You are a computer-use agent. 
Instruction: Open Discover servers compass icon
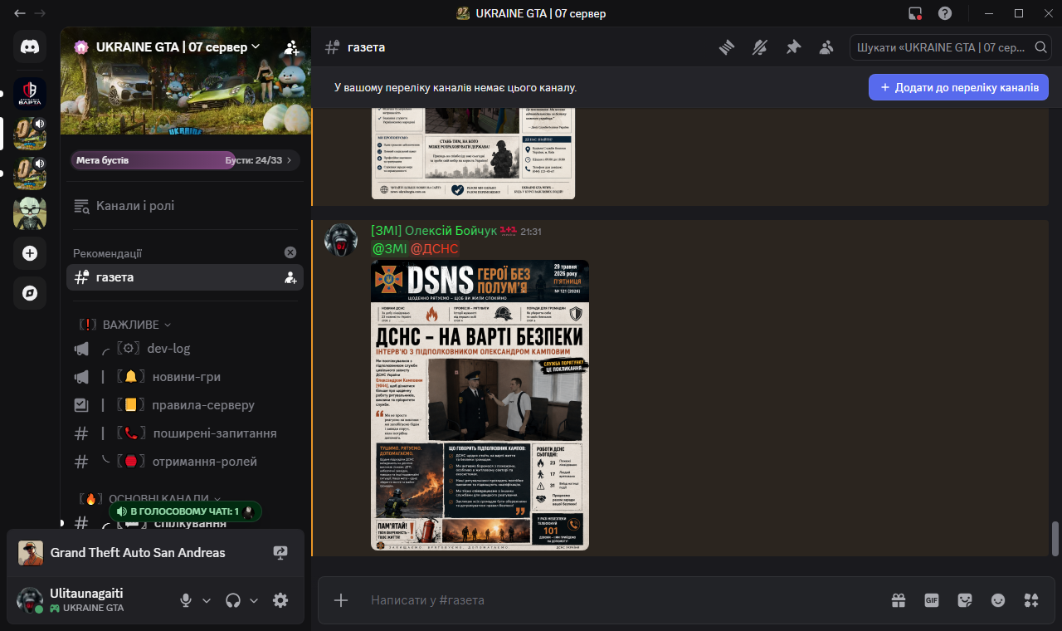[x=30, y=293]
